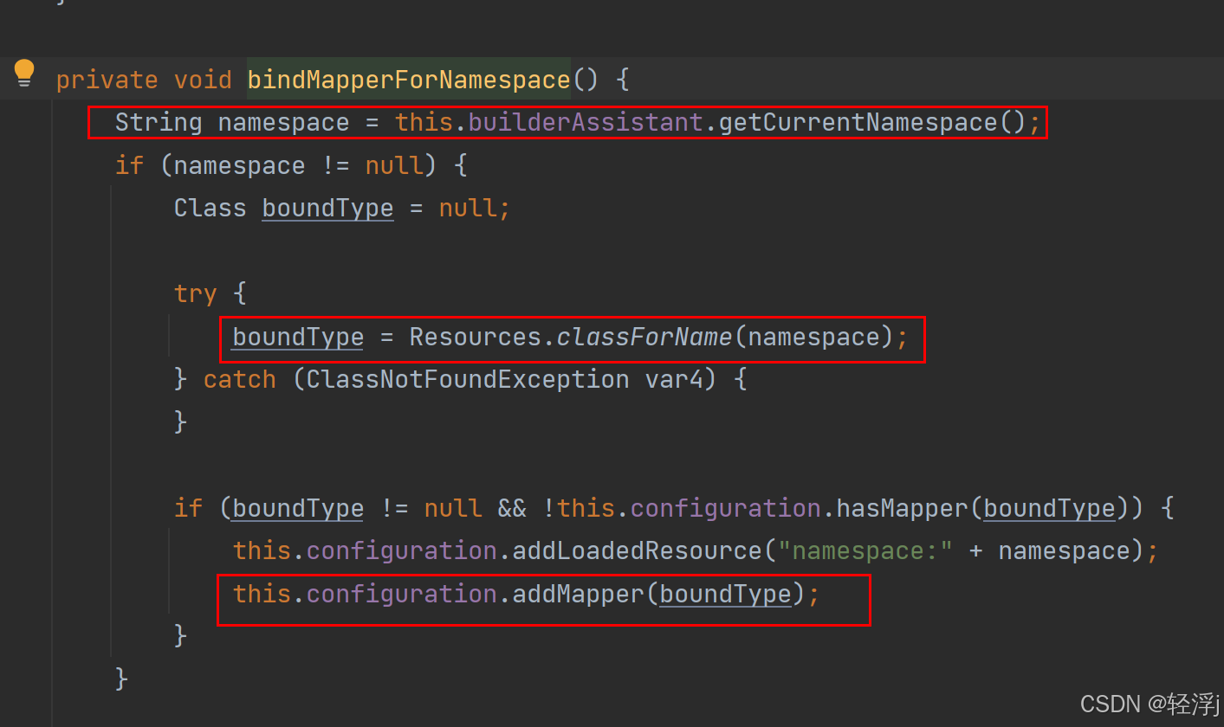Click the "private" keyword of the method
1224x727 pixels.
(x=107, y=80)
